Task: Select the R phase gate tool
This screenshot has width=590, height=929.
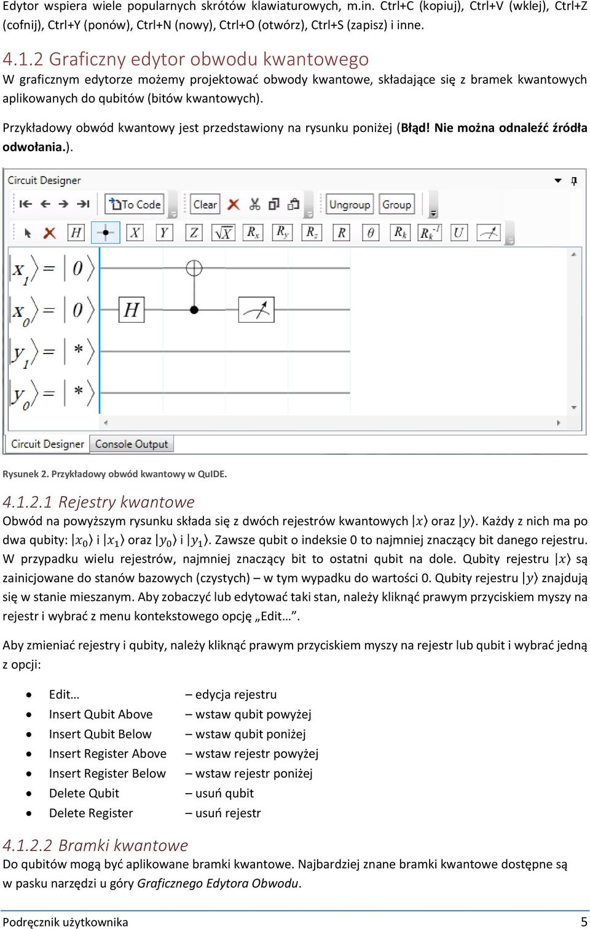Action: point(341,233)
